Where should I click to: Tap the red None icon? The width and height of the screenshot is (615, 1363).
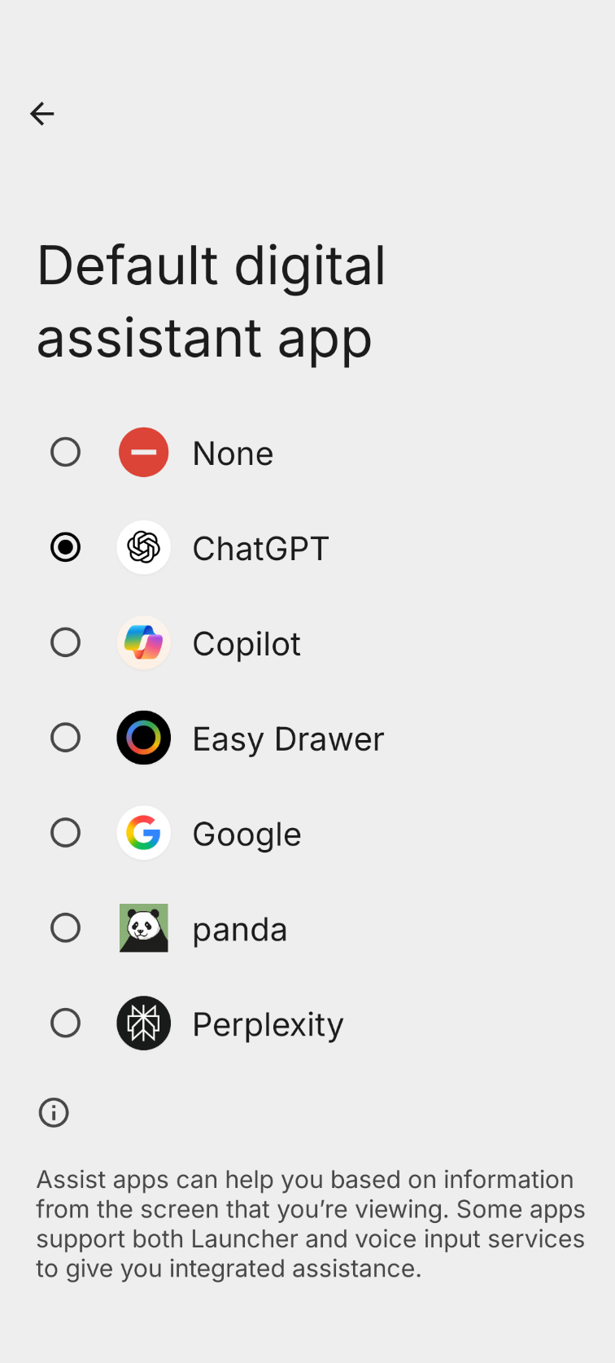[x=144, y=453]
